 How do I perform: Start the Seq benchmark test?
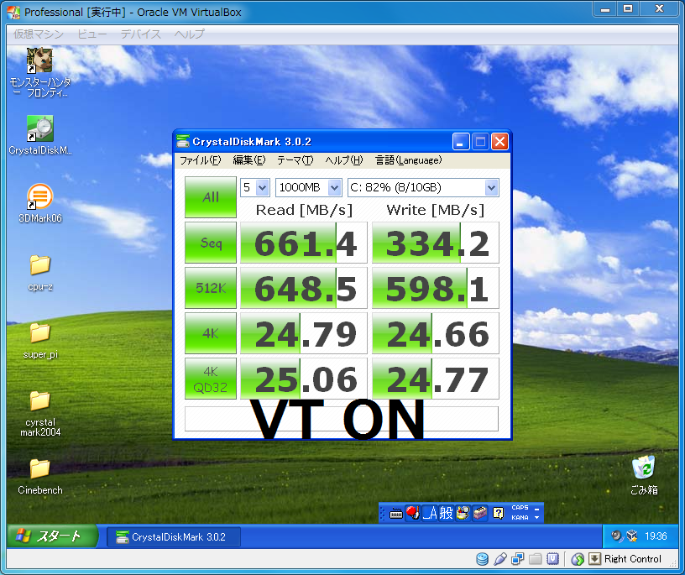(x=211, y=243)
